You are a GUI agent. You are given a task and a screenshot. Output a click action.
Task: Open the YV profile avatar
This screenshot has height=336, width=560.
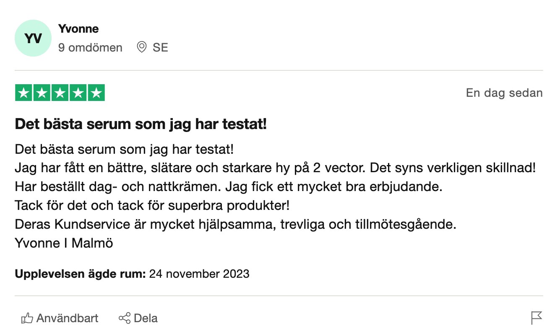[x=33, y=39]
